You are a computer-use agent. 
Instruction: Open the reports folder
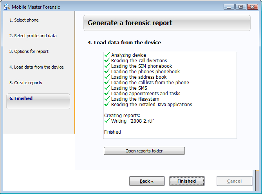(x=144, y=151)
